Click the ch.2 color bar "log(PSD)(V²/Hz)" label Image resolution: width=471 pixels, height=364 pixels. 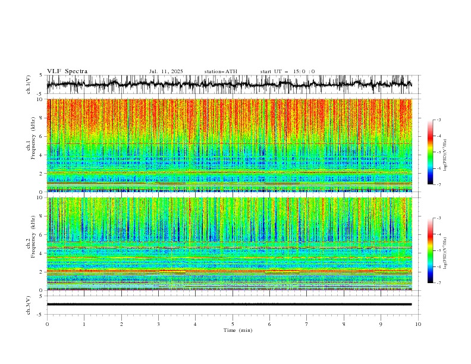445,253
